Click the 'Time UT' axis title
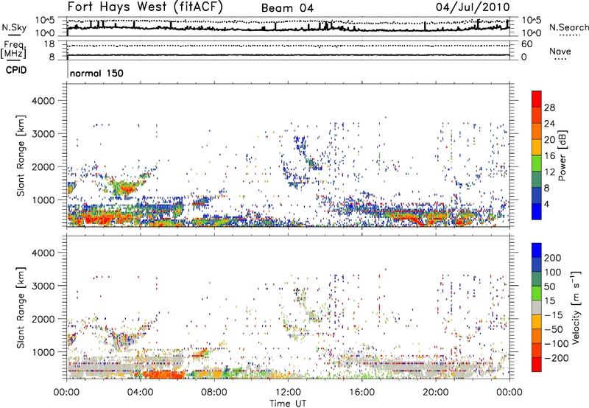The height and width of the screenshot is (408, 589). (x=288, y=404)
